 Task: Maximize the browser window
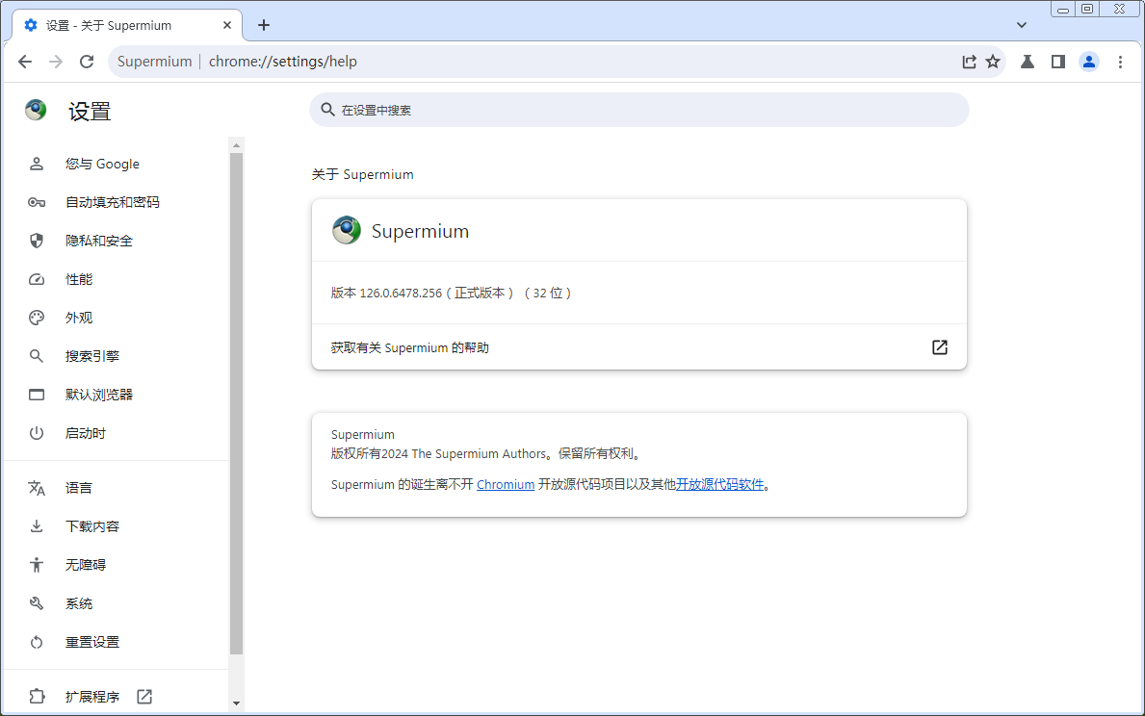pyautogui.click(x=1087, y=10)
